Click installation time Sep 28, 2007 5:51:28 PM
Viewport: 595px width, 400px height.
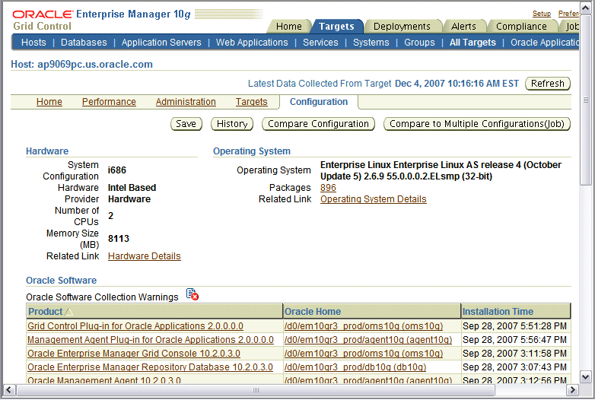pyautogui.click(x=514, y=326)
